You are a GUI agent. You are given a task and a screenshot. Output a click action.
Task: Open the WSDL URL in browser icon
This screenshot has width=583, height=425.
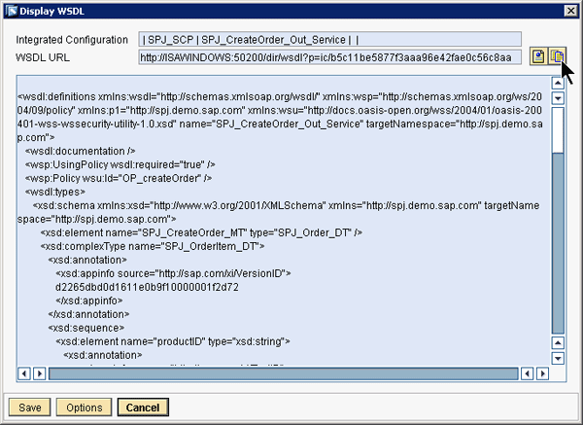pos(537,57)
